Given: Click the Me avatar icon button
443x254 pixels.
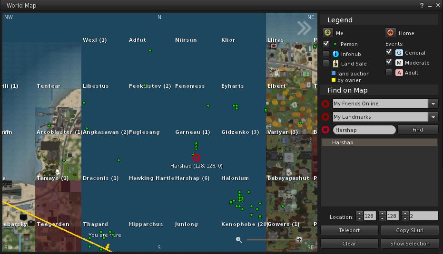Looking at the screenshot, I should (x=327, y=33).
